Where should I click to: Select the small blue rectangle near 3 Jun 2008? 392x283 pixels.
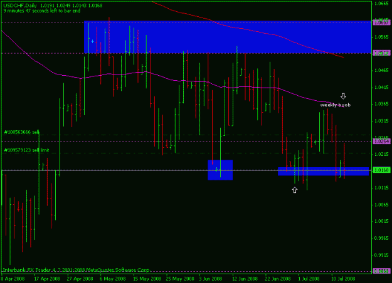click(x=220, y=170)
